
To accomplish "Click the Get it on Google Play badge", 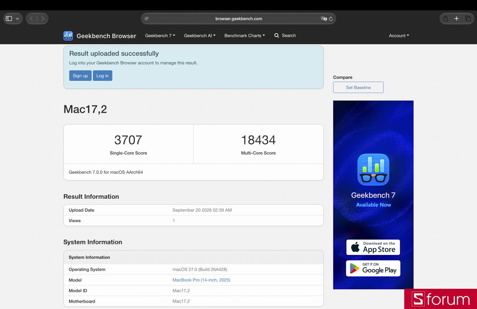I will pos(373,269).
